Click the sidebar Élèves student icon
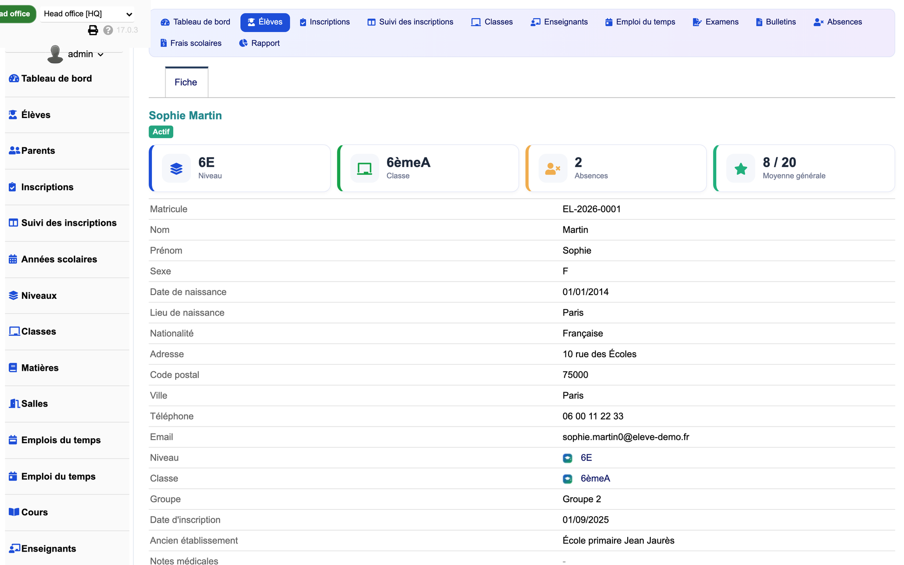The height and width of the screenshot is (565, 904). (x=13, y=115)
